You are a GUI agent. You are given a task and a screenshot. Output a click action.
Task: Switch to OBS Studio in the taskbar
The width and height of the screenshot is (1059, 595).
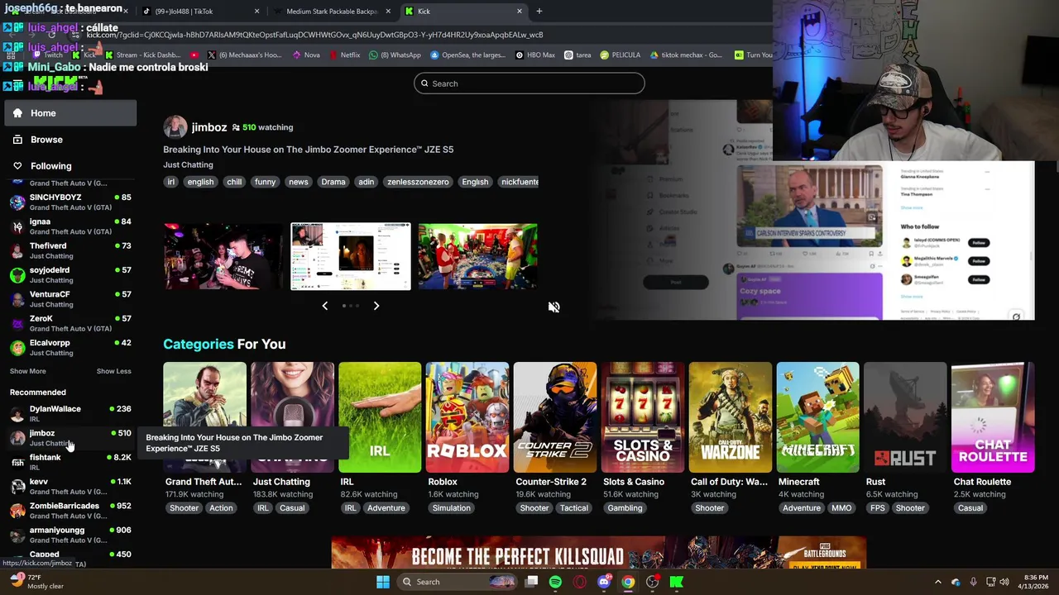click(652, 582)
